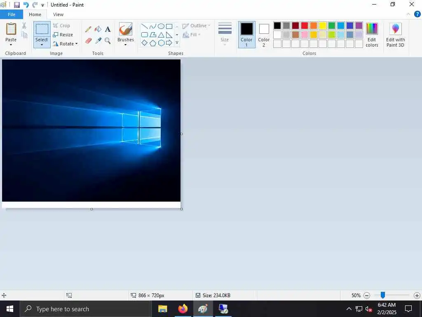
Task: Open the notification Action Center icon
Action: [408, 309]
